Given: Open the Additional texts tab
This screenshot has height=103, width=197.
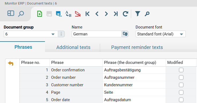Looking at the screenshot, I should point(73,47).
